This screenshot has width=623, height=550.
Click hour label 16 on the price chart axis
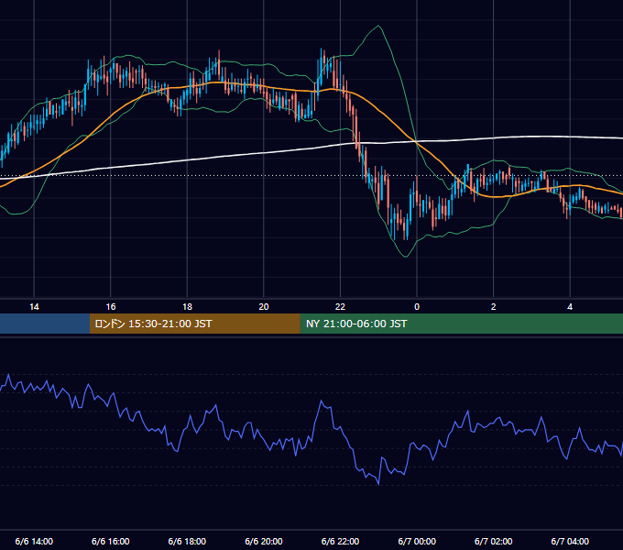111,306
